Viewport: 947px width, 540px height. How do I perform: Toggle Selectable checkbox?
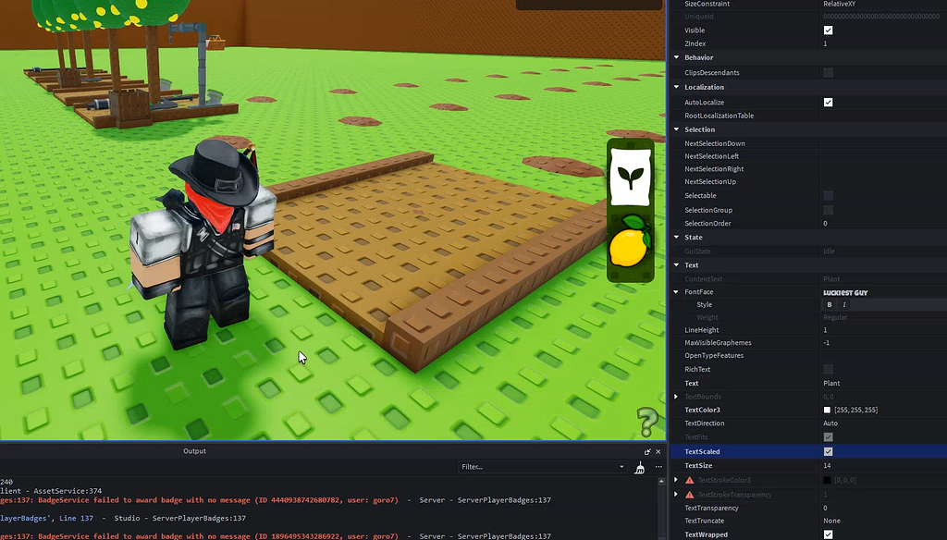click(828, 196)
